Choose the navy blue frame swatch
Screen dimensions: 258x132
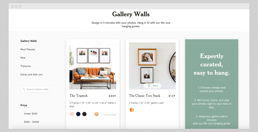click(78, 114)
